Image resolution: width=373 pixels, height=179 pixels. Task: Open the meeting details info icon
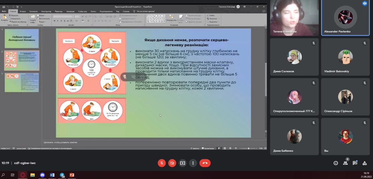coord(336,163)
